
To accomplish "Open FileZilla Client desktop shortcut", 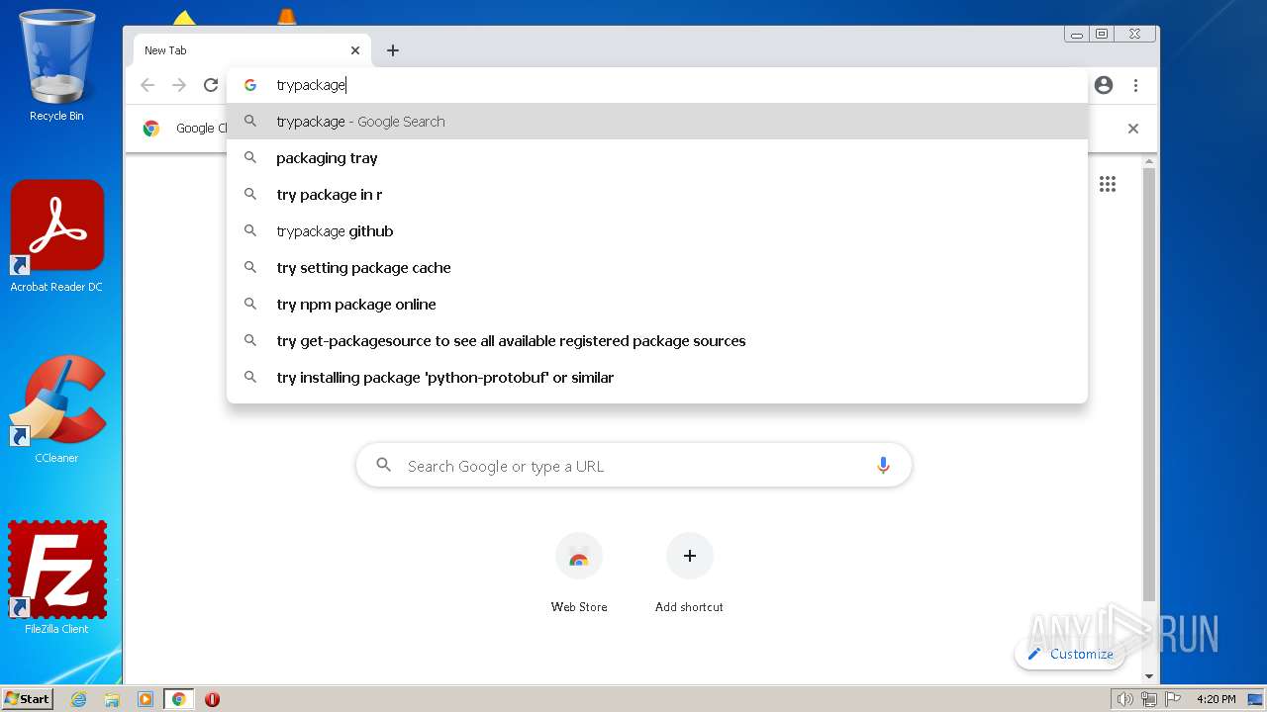I will pyautogui.click(x=56, y=578).
